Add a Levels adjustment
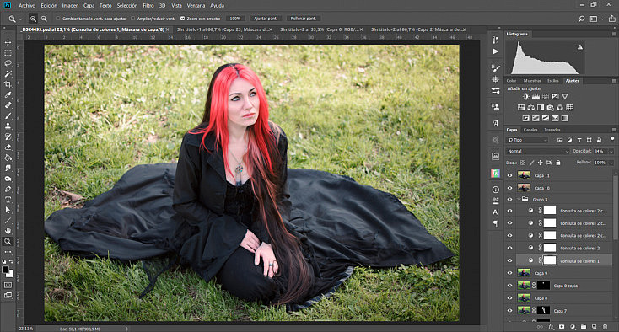 pyautogui.click(x=536, y=96)
